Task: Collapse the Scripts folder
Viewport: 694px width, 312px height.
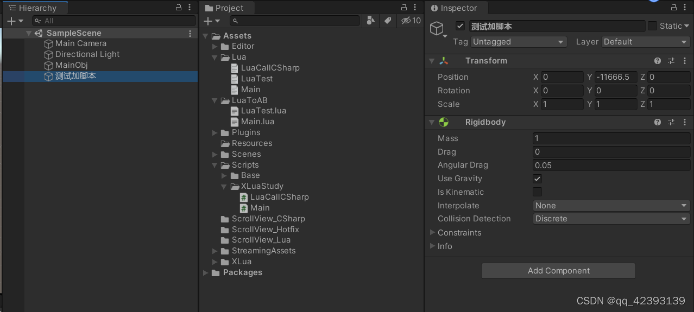Action: pyautogui.click(x=215, y=165)
